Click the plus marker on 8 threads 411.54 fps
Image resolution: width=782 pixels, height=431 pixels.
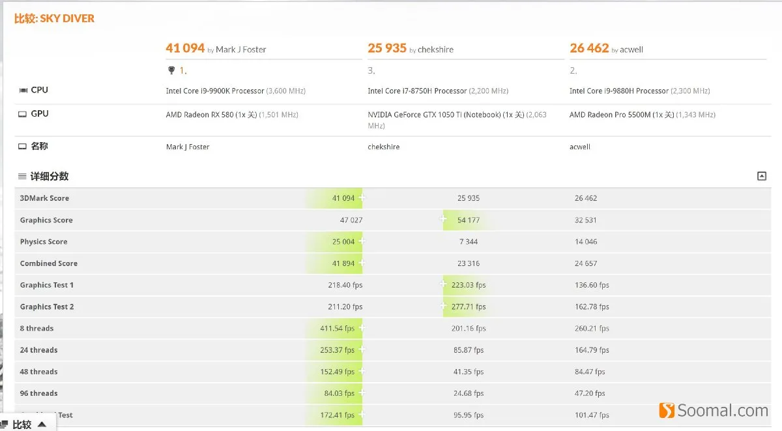(362, 328)
